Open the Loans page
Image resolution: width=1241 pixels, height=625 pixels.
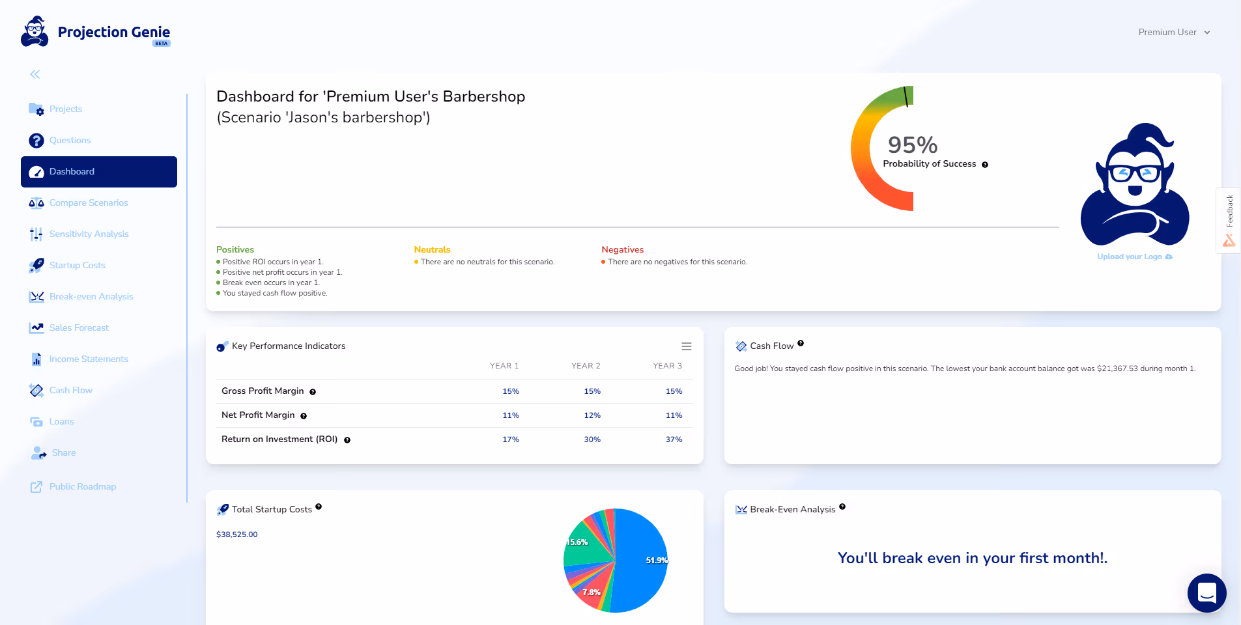click(x=62, y=421)
